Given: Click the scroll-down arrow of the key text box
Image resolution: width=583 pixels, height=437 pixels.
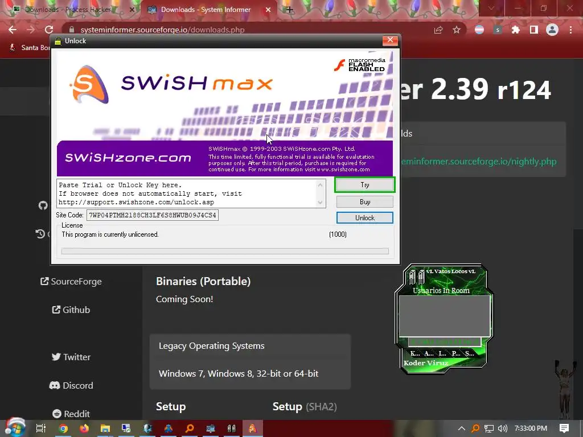Looking at the screenshot, I should [320, 203].
